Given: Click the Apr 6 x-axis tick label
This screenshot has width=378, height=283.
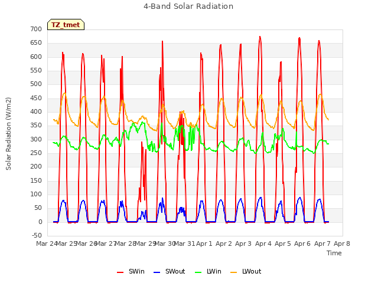Looking at the screenshot, I should (302, 243).
